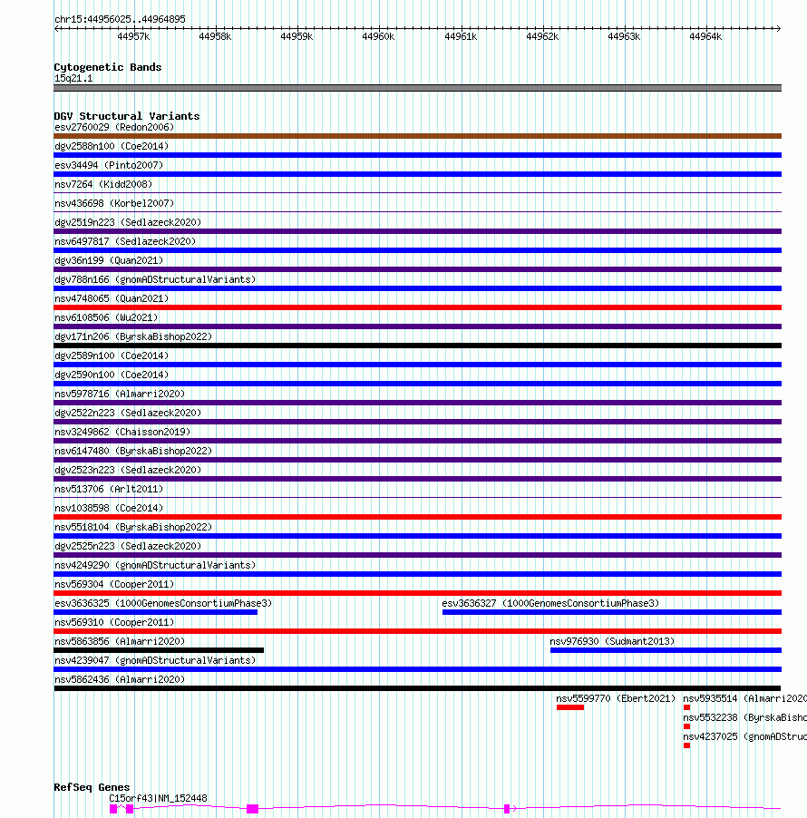This screenshot has height=818, width=807.
Task: Click esv3636327 (1000GenomesConsortiumPhase3) label
Action: click(550, 603)
